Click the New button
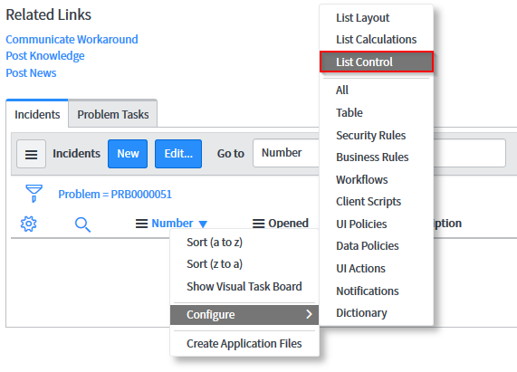 tap(128, 154)
